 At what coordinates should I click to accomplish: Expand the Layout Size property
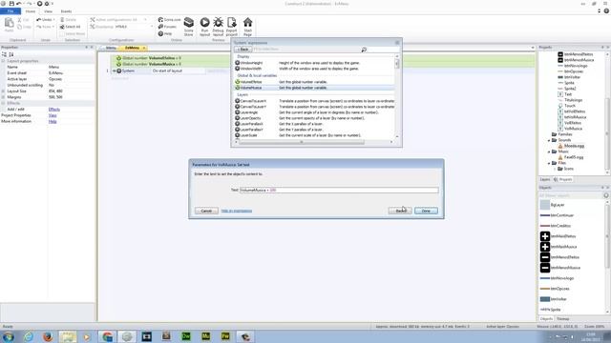pos(3,91)
